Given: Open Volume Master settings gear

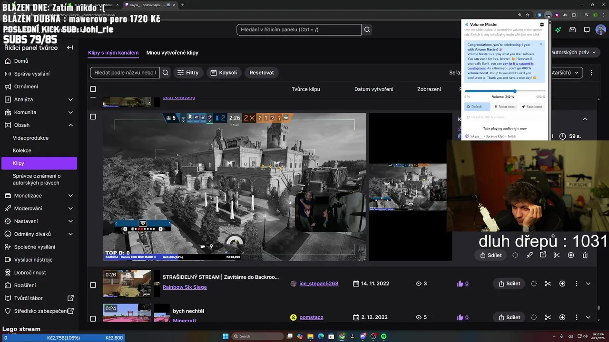Looking at the screenshot, I should point(542,25).
